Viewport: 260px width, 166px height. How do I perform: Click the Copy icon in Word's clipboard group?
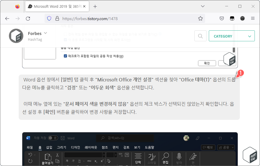[x=57, y=161]
